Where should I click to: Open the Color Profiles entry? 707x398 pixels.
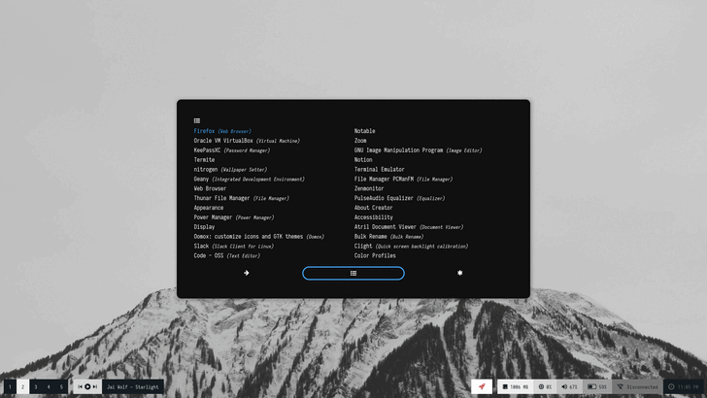[375, 255]
